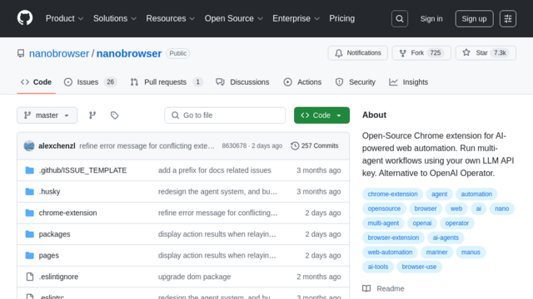The image size is (533, 299).
Task: View tags via the tag icon
Action: pyautogui.click(x=115, y=115)
